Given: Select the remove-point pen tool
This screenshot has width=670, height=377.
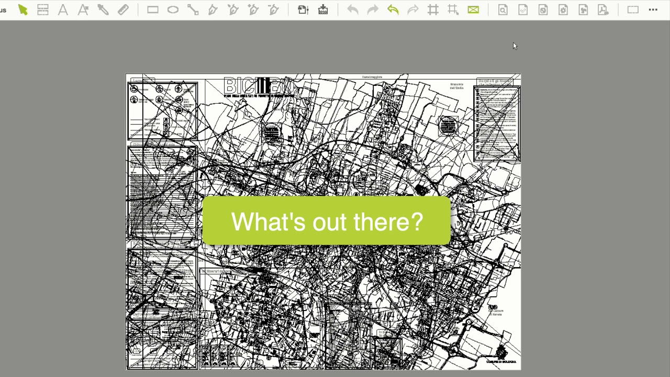Looking at the screenshot, I should coord(273,10).
